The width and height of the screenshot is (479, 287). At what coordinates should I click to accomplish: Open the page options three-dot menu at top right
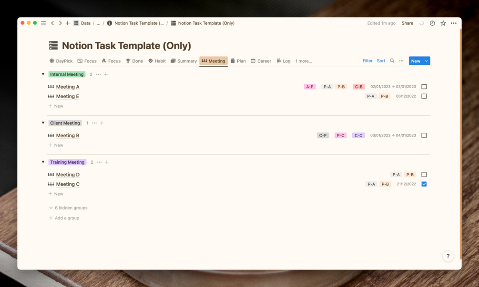(x=454, y=23)
